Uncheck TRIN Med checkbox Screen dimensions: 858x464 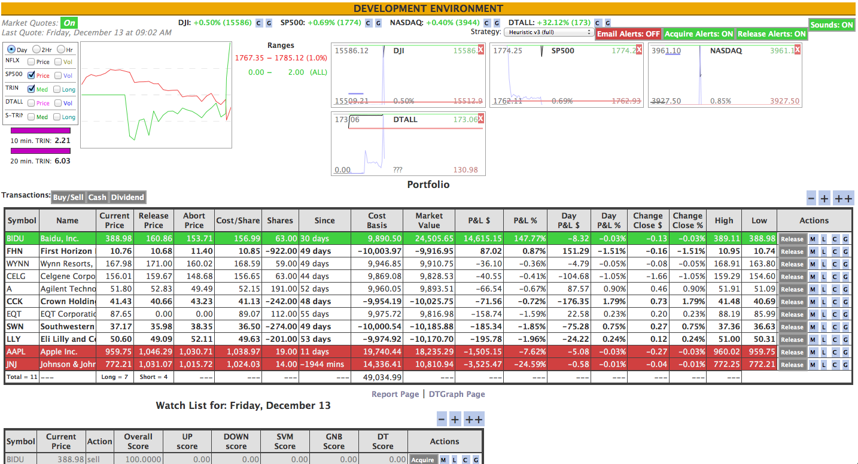click(x=31, y=89)
